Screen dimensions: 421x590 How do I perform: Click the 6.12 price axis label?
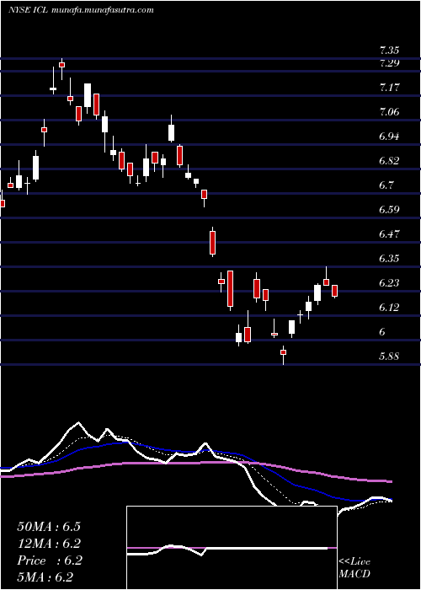tap(389, 308)
